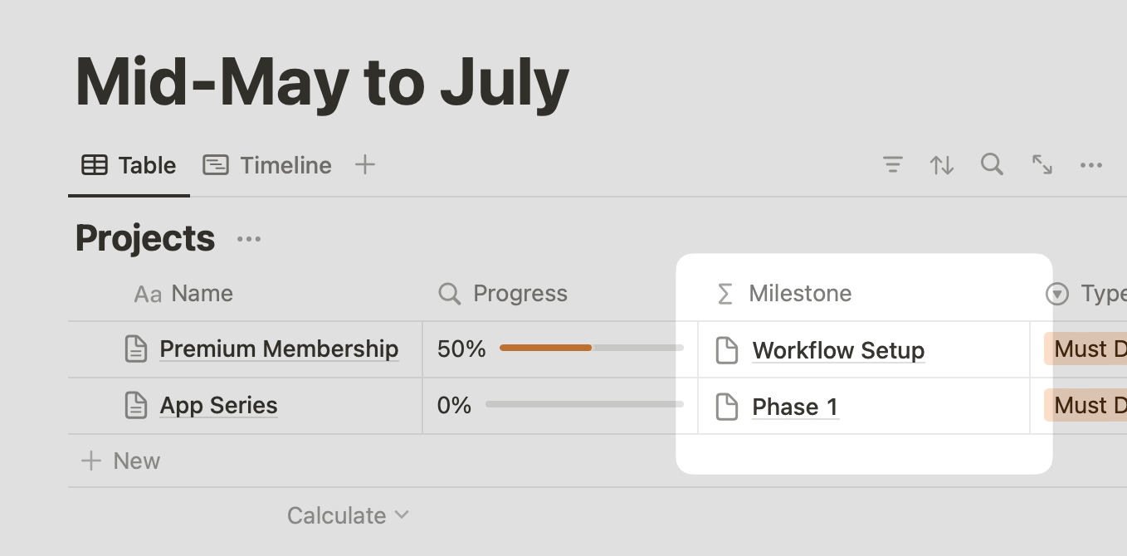Switch to the Timeline view tab
1127x556 pixels.
click(x=267, y=165)
